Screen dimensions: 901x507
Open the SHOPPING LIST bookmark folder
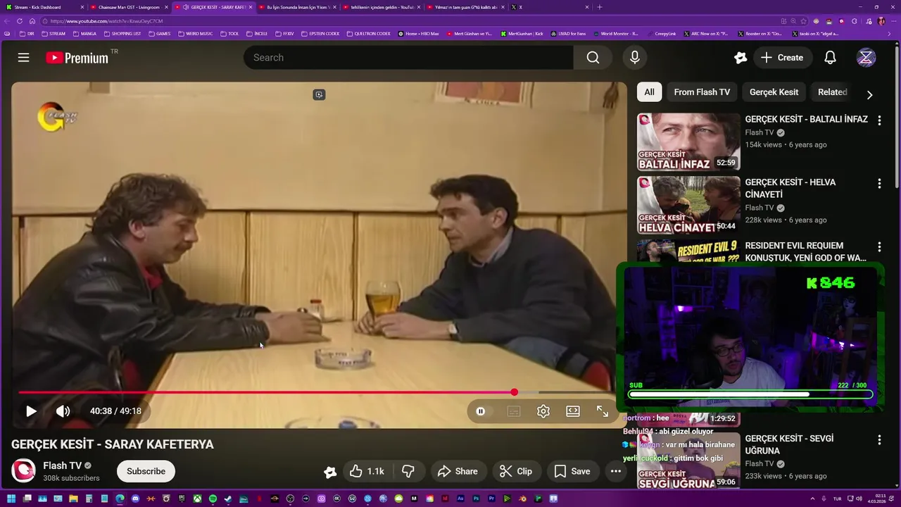point(122,34)
